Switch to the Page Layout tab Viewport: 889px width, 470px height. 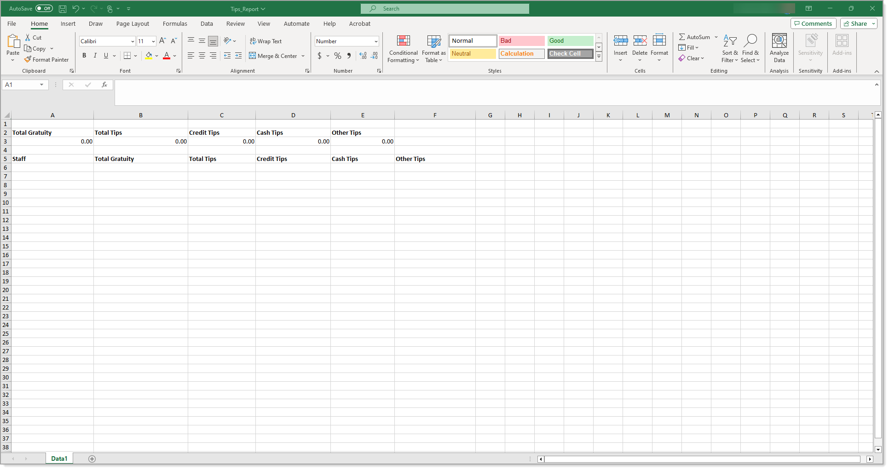(x=133, y=24)
